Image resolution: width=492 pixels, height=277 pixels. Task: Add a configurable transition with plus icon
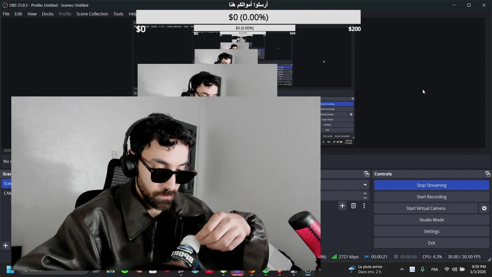point(342,206)
